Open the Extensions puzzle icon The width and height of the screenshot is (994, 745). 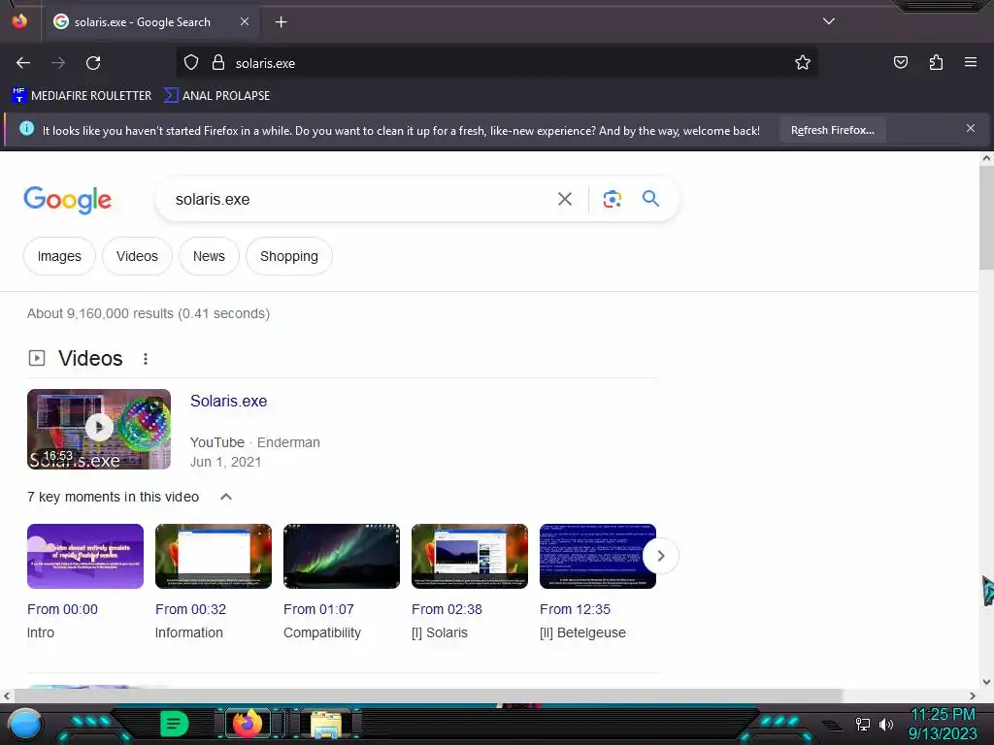pyautogui.click(x=936, y=62)
